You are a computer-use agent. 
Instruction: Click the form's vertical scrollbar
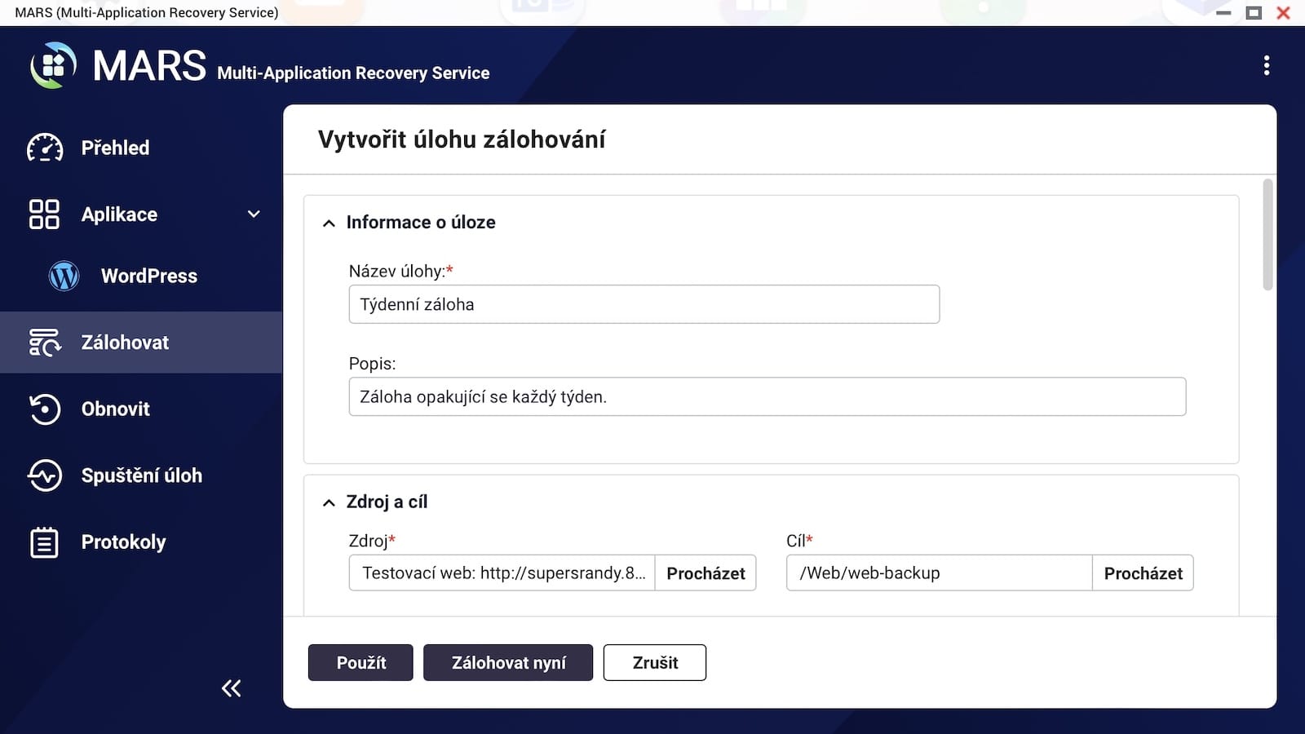1267,235
